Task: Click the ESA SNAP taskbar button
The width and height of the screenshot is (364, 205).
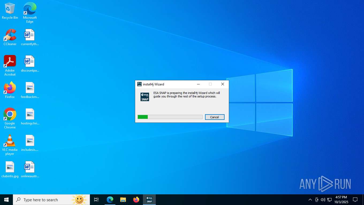Action: click(149, 200)
